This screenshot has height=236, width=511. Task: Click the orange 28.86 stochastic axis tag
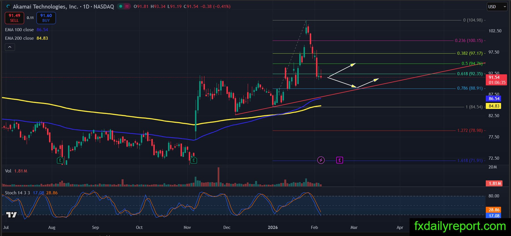point(493,210)
